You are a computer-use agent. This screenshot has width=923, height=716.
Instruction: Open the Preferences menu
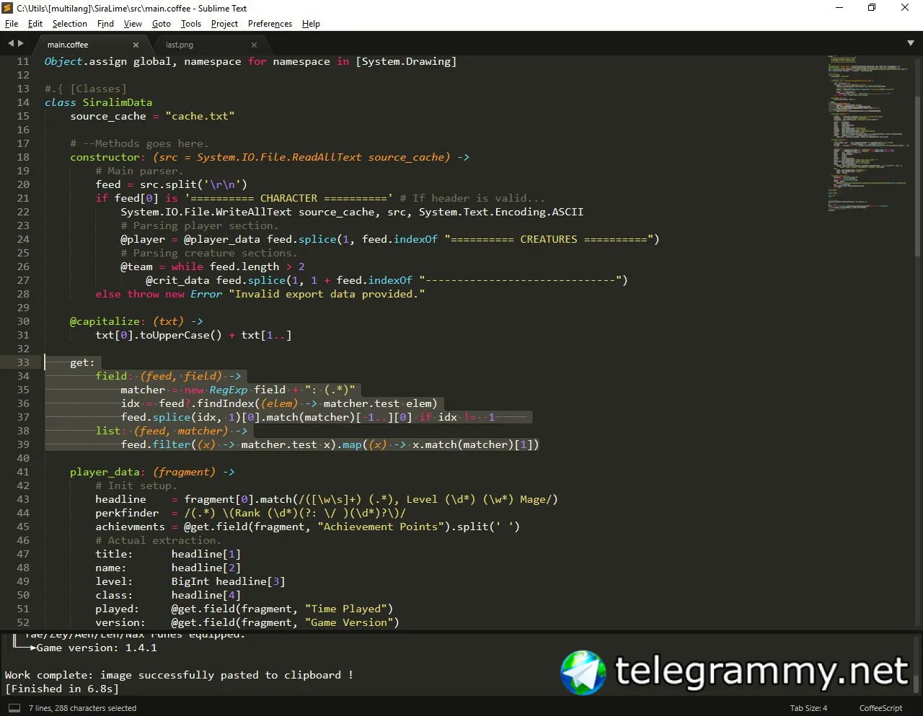[270, 24]
